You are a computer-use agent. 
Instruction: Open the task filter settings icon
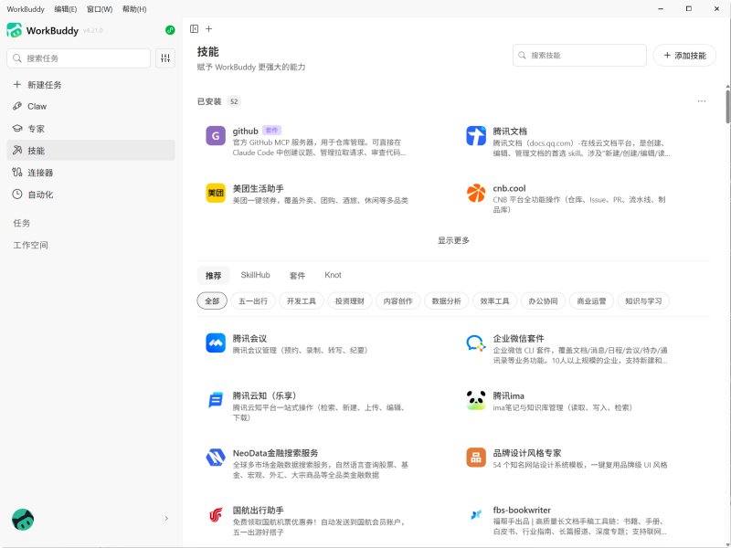(x=165, y=58)
